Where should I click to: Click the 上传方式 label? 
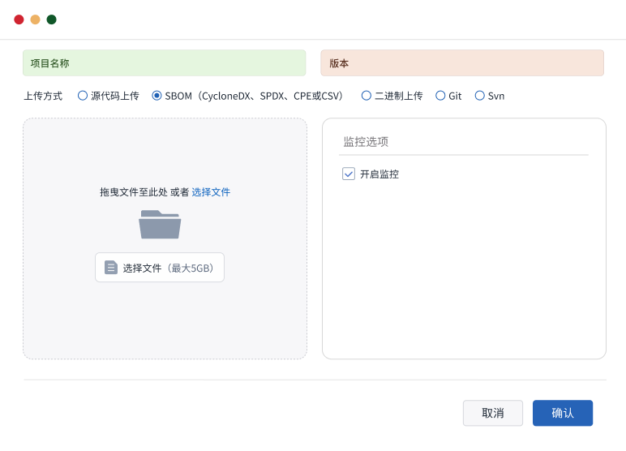pos(43,96)
